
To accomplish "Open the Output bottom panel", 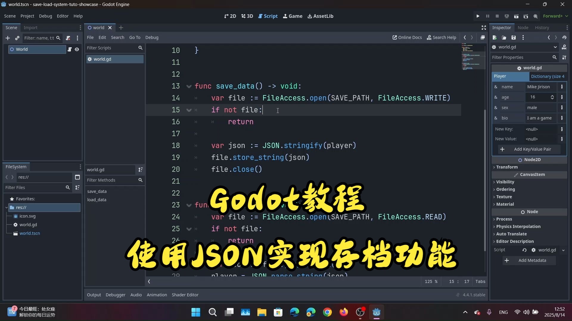I will click(94, 295).
